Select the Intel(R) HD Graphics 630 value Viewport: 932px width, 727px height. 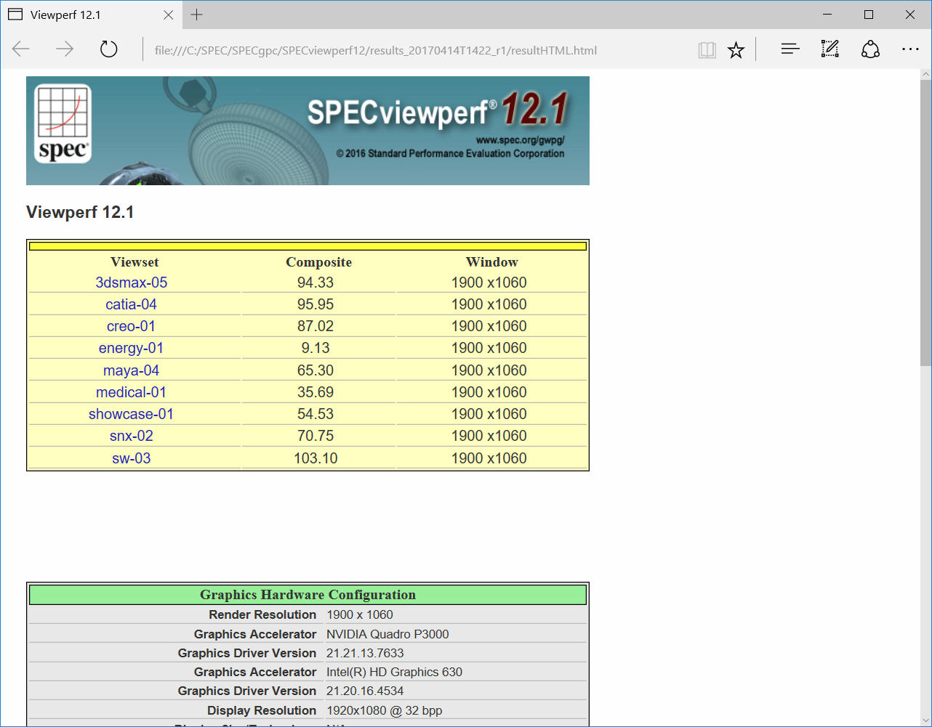[x=394, y=672]
